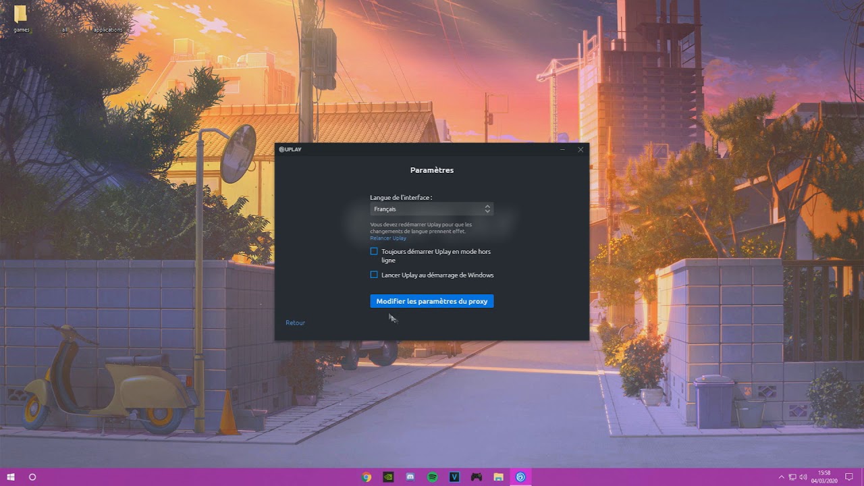Open the interface language dropdown showing Français
Image resolution: width=864 pixels, height=486 pixels.
(432, 209)
